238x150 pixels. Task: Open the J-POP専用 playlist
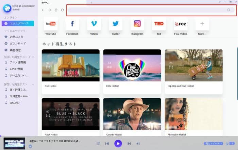point(16,69)
